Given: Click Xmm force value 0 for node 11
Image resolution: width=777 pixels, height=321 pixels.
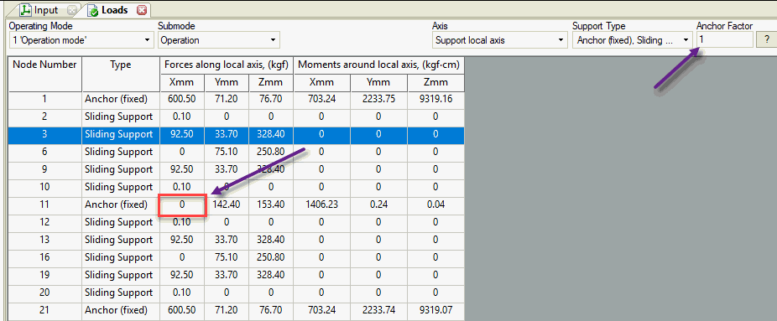Looking at the screenshot, I should [181, 205].
